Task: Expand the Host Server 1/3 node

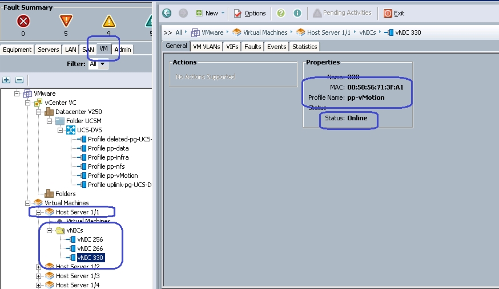Action: [x=38, y=276]
